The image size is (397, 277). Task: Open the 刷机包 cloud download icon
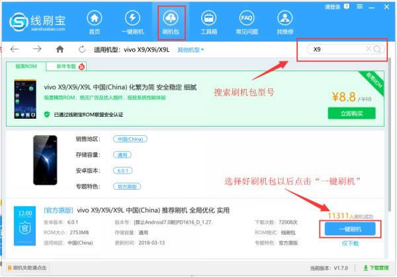(171, 18)
